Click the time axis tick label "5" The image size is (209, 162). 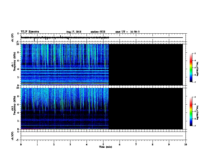(103, 144)
